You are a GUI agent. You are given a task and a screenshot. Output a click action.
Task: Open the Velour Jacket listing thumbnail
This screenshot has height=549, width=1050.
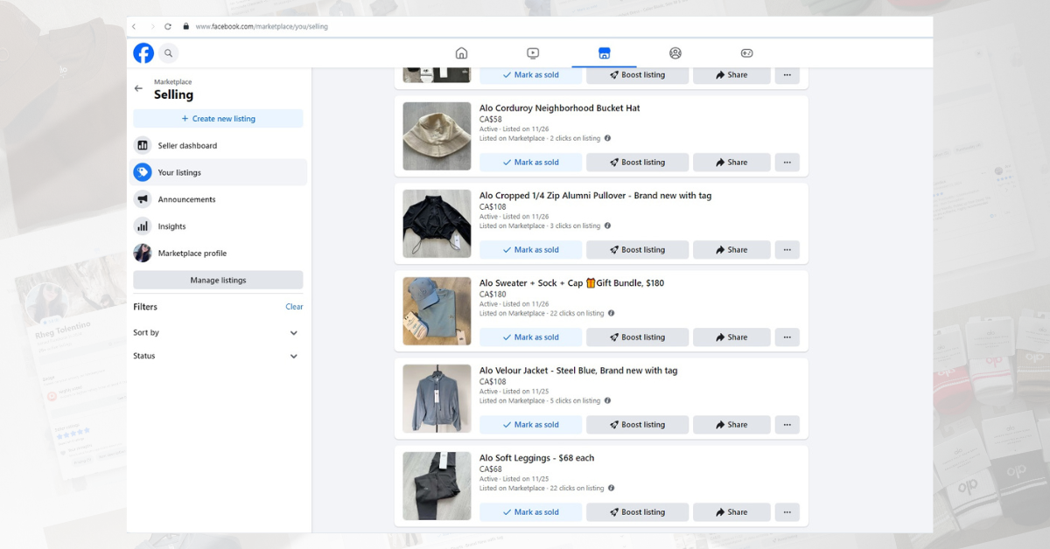coord(437,399)
